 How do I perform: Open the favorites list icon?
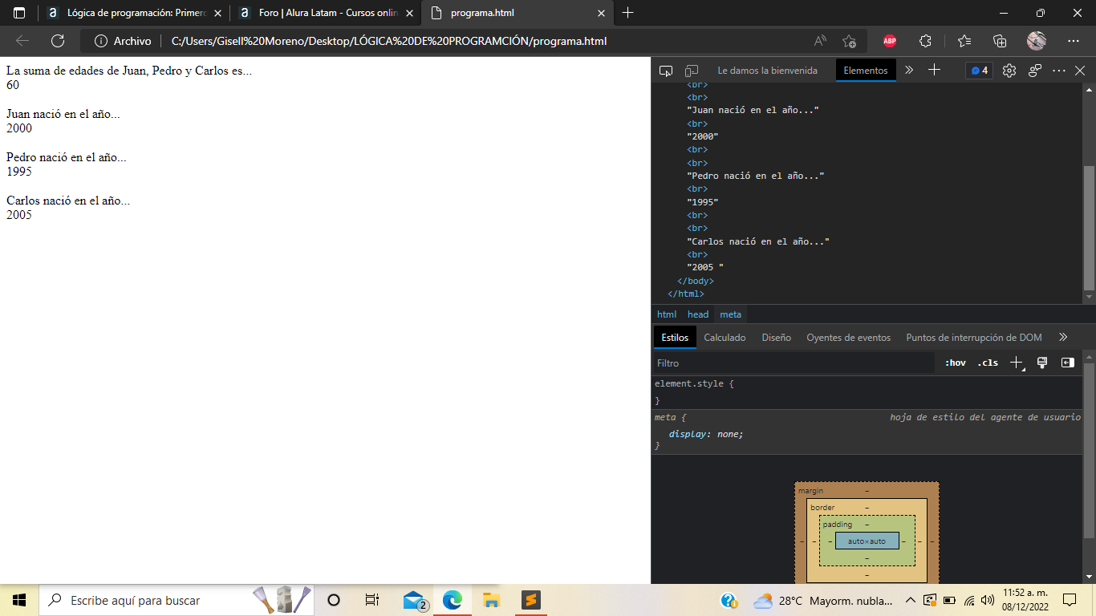[964, 41]
